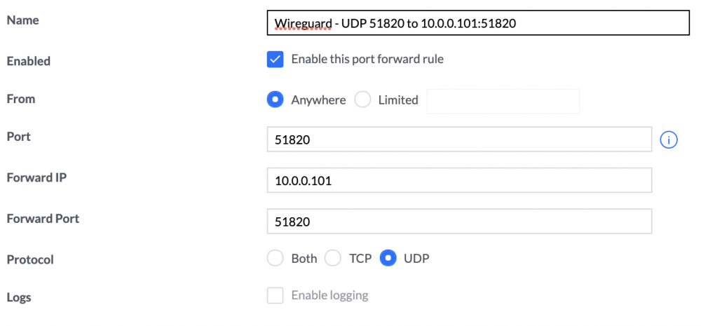Click the Forward IP field with 10.0.0.101
Viewport: 701px width, 326px height.
click(459, 180)
